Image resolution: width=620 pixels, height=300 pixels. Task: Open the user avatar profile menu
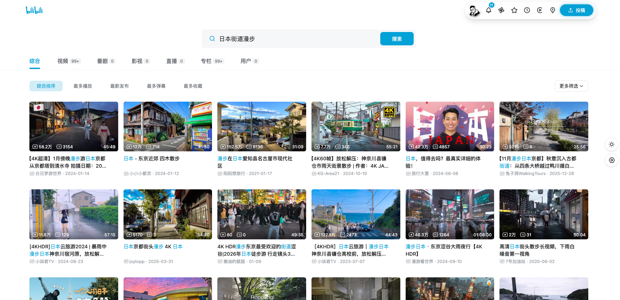coord(474,10)
